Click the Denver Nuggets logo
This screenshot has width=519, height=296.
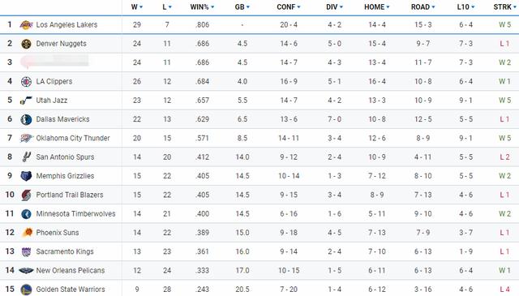[x=26, y=44]
